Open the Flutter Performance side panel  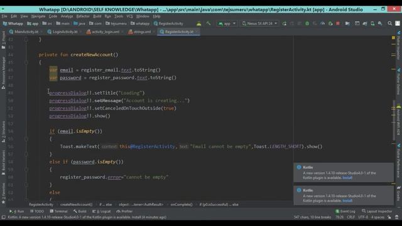(399, 161)
